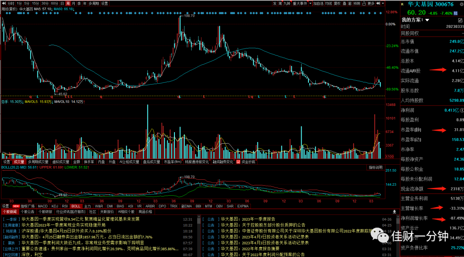The height and width of the screenshot is (257, 464).
Task: Select the 月 monthly period button
Action: (x=73, y=3)
